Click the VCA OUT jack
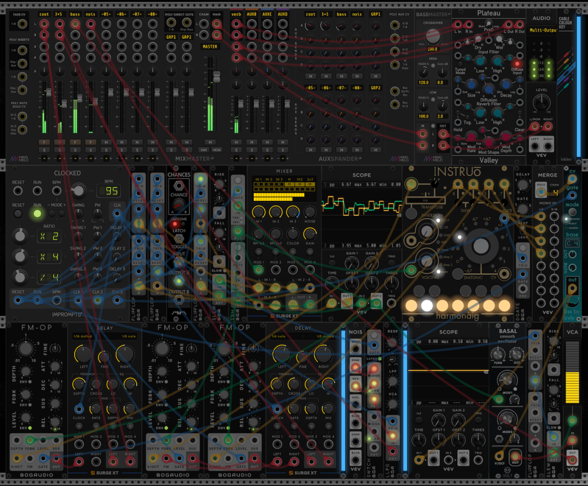 pos(572,460)
